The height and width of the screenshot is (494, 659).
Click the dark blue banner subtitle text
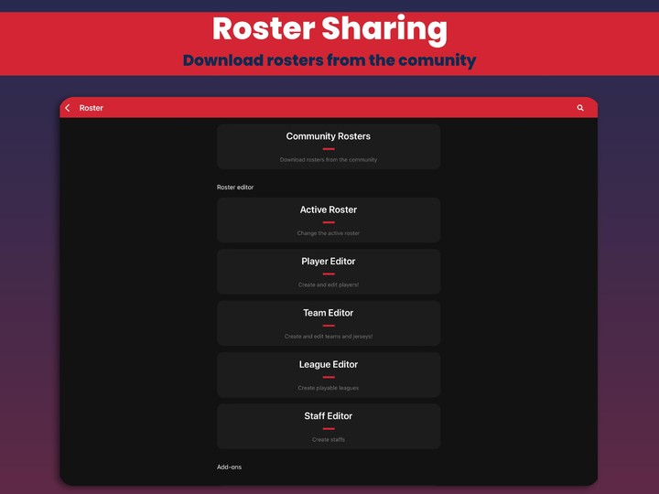pos(329,60)
